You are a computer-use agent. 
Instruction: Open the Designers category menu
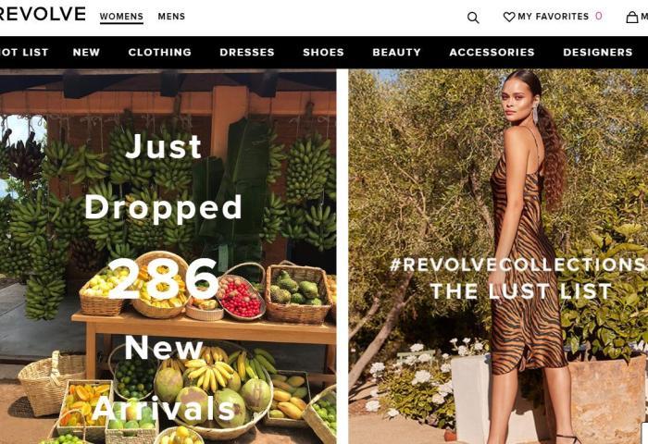coord(598,52)
